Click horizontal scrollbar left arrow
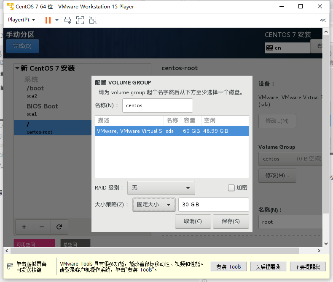This screenshot has width=333, height=282. [x=7, y=250]
